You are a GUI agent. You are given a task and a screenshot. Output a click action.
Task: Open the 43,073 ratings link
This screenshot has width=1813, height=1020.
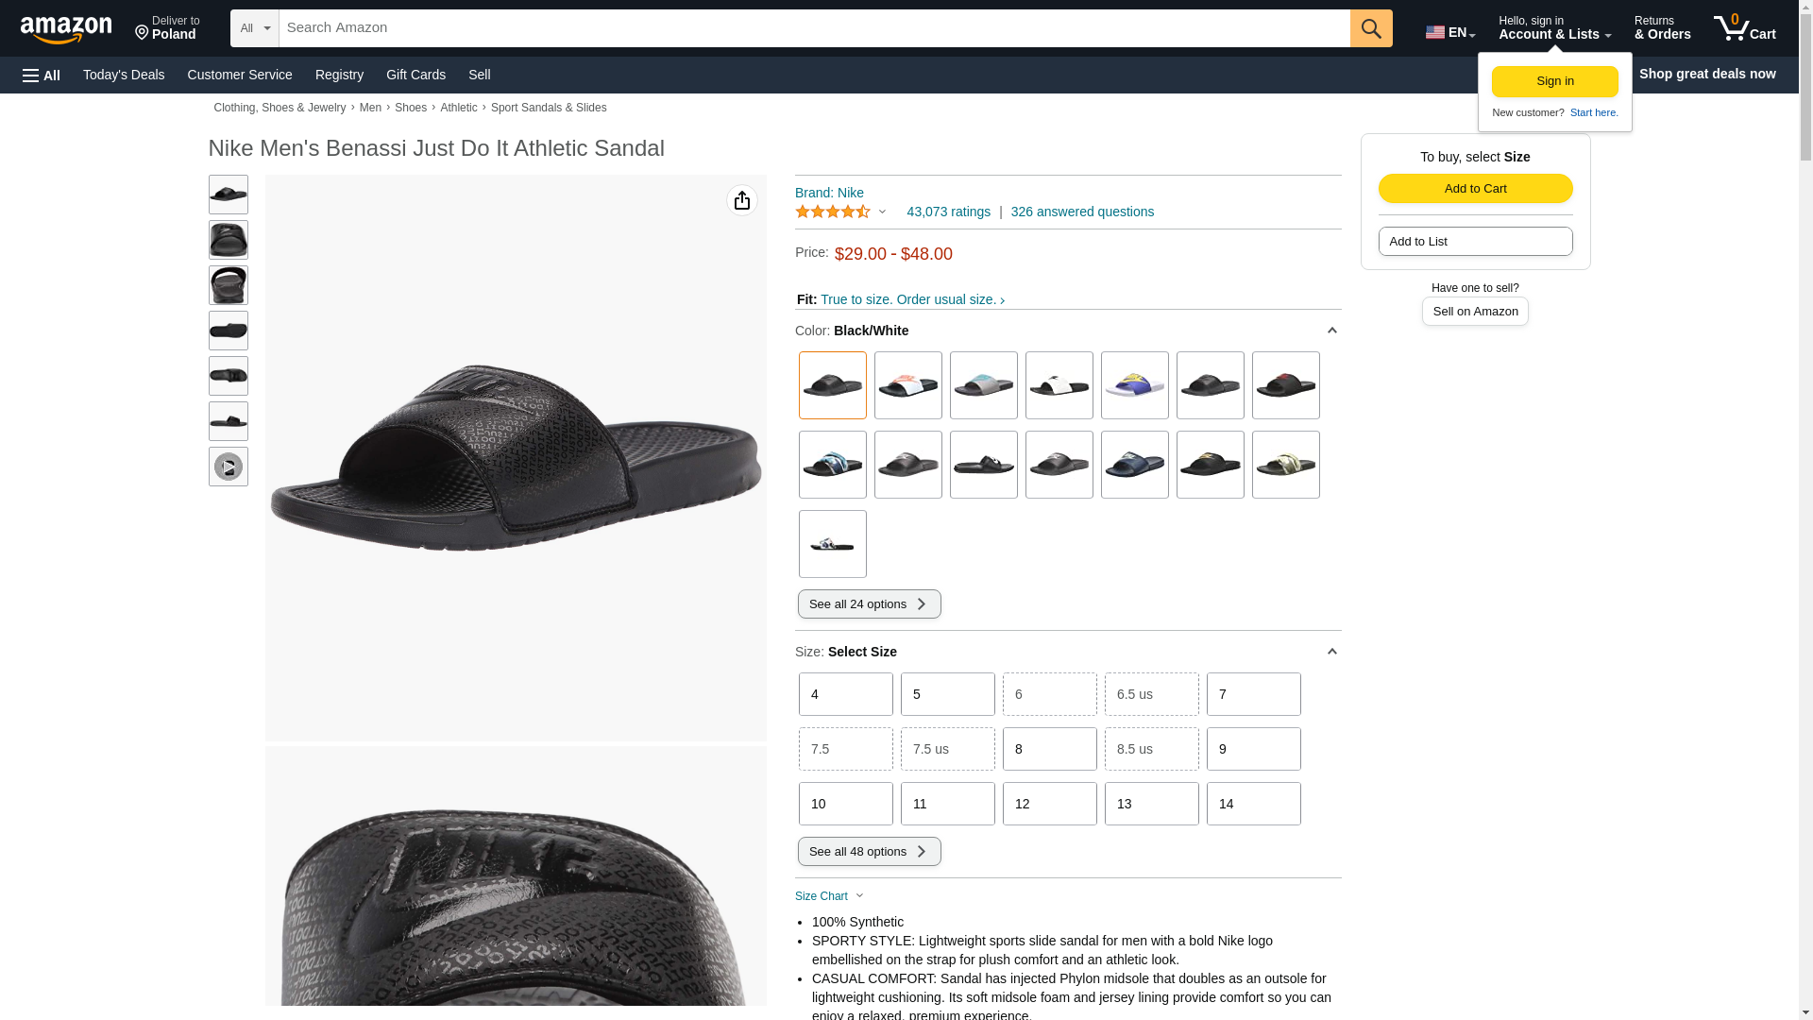tap(948, 212)
